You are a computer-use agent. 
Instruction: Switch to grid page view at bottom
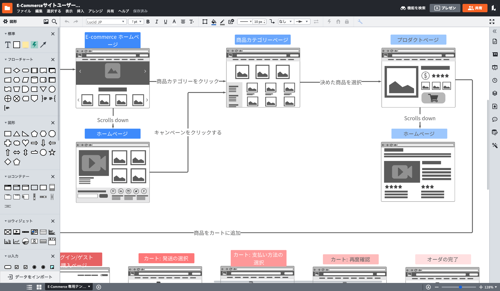click(39, 287)
